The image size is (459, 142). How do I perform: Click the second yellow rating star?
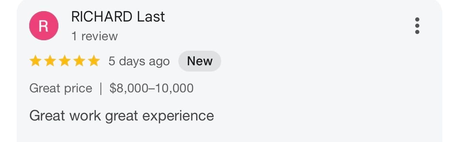50,61
